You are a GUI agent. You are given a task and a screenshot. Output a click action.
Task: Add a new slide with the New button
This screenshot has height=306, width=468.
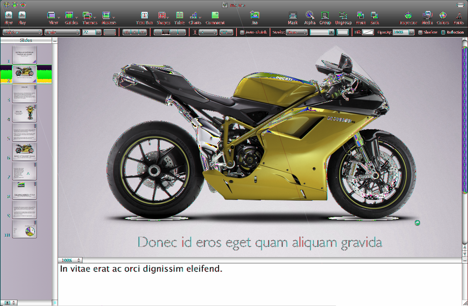[9, 18]
